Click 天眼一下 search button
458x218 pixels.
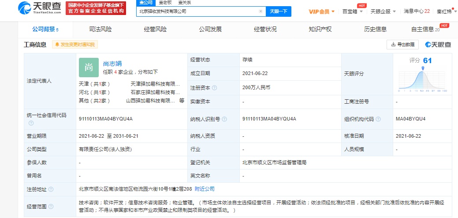279,11
